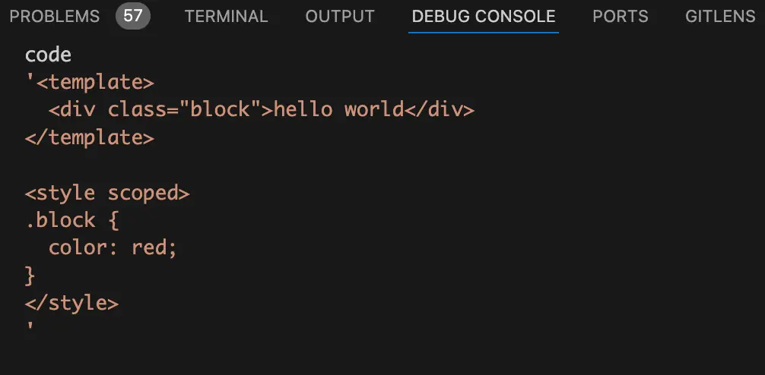Click the <style scoped> line
765x375 pixels.
[x=107, y=193]
